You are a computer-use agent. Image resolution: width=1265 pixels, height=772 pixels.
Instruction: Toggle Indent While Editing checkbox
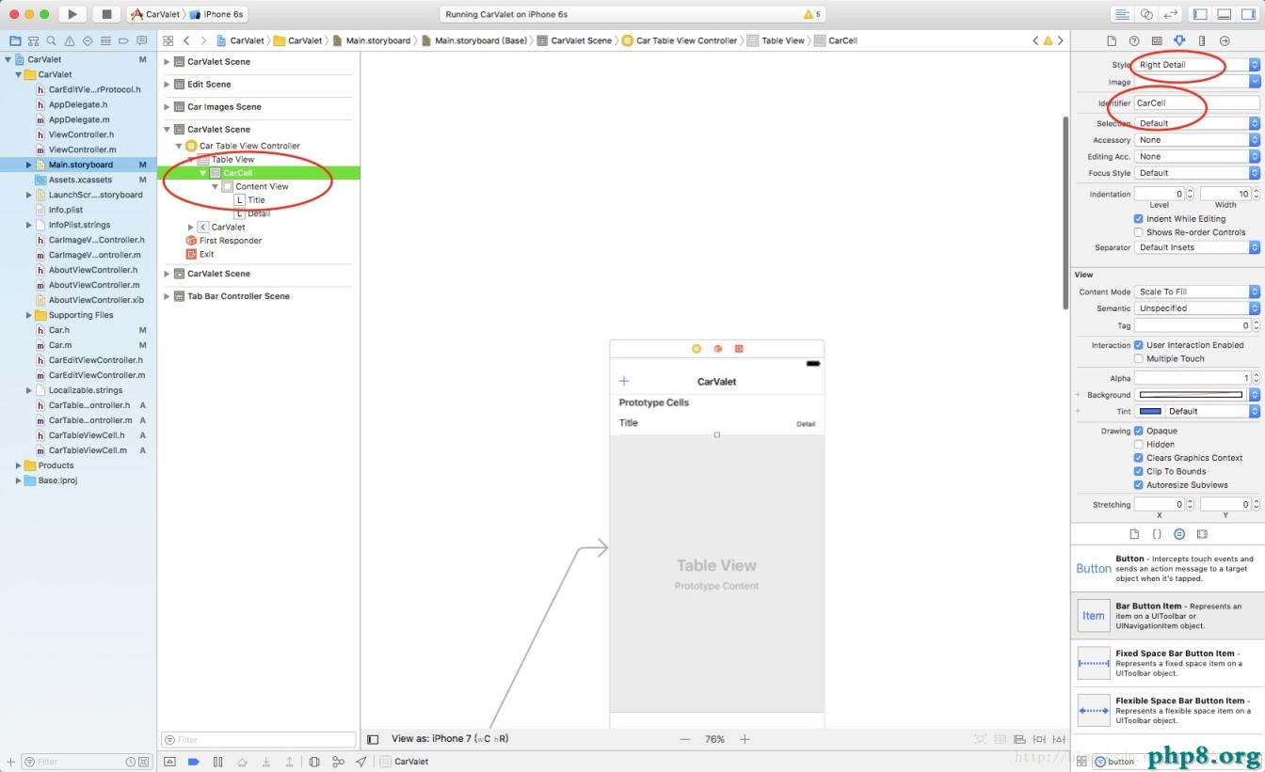click(1139, 219)
